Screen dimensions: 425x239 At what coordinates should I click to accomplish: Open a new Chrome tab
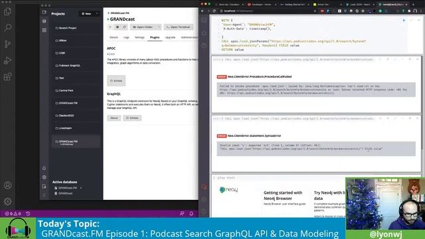(413, 5)
